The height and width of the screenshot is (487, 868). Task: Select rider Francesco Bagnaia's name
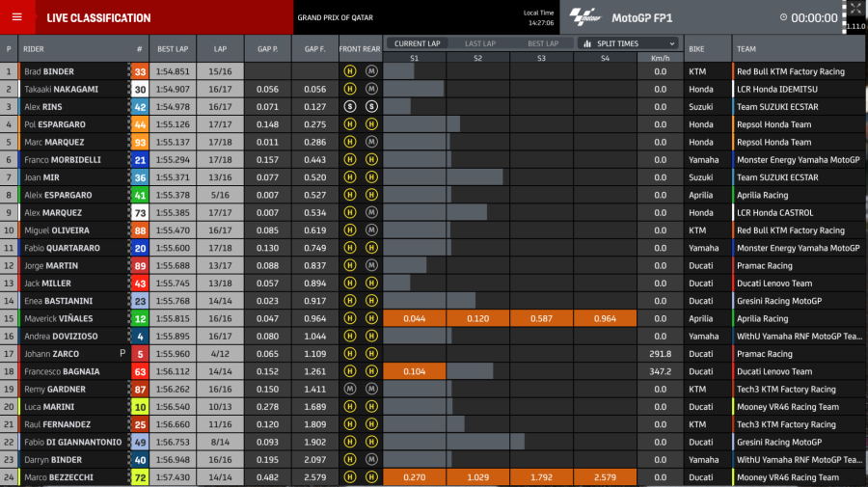pyautogui.click(x=62, y=371)
